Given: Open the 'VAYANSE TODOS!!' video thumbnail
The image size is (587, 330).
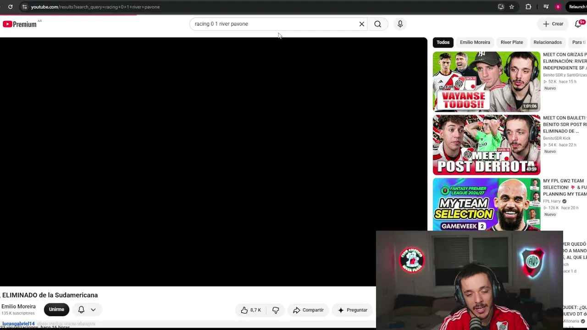Looking at the screenshot, I should (x=487, y=82).
